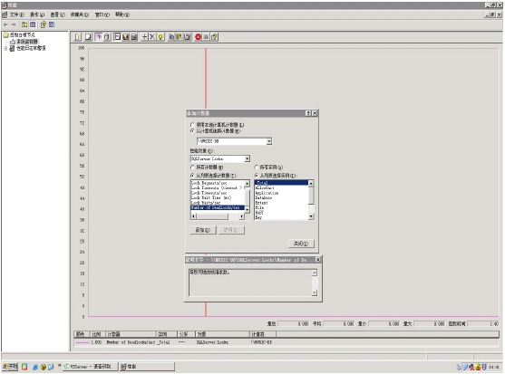This screenshot has height=374, width=505.
Task: Click the 计数器 column header in legend
Action: (x=131, y=334)
